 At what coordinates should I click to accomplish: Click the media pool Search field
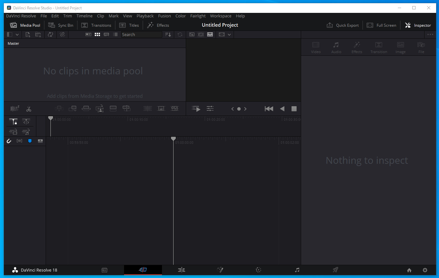click(141, 34)
